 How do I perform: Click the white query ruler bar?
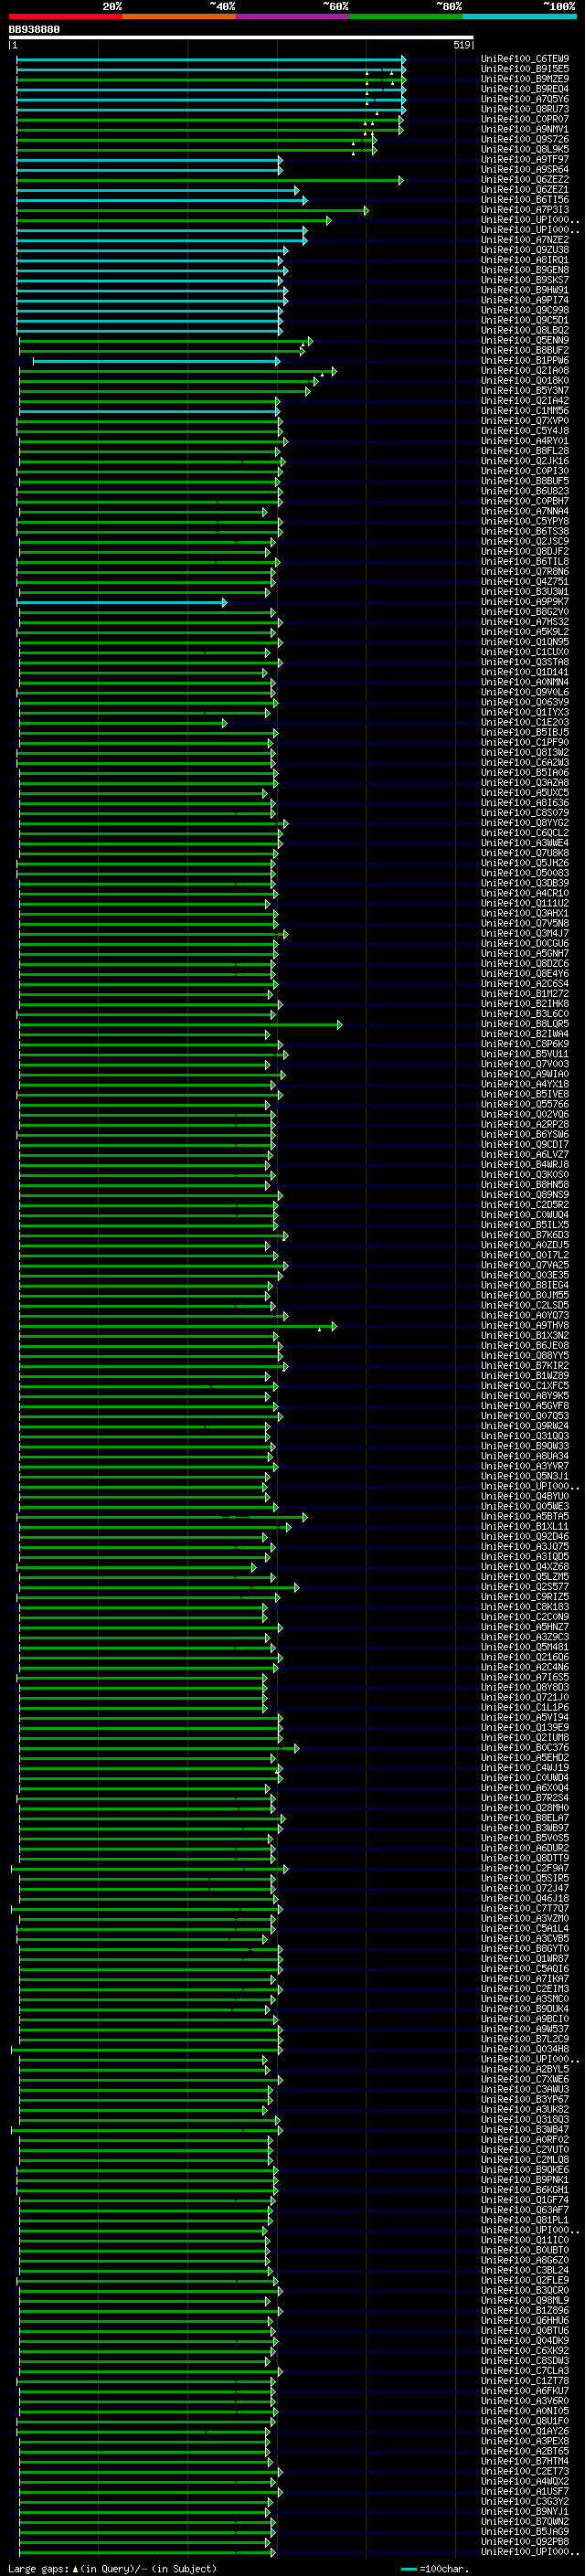pyautogui.click(x=241, y=38)
